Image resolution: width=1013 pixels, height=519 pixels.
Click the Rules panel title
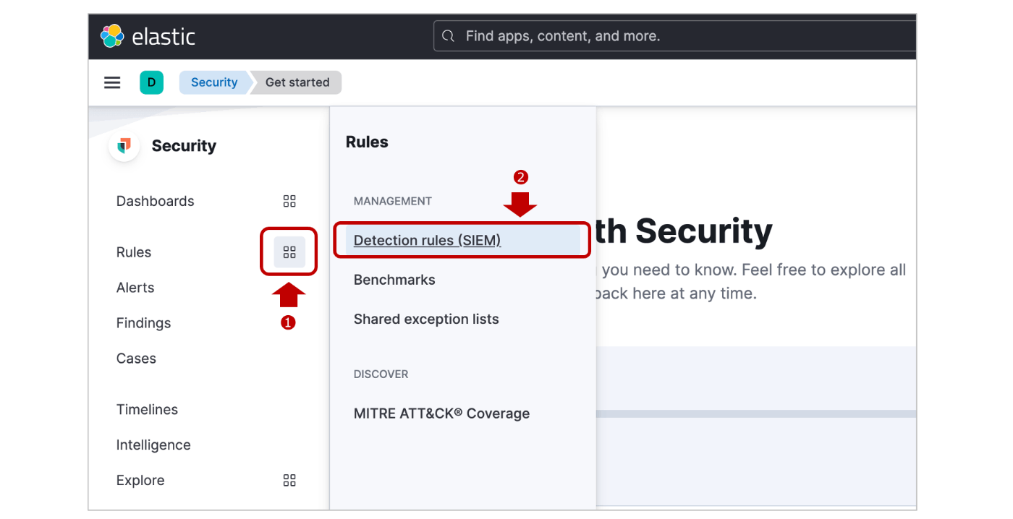click(367, 142)
